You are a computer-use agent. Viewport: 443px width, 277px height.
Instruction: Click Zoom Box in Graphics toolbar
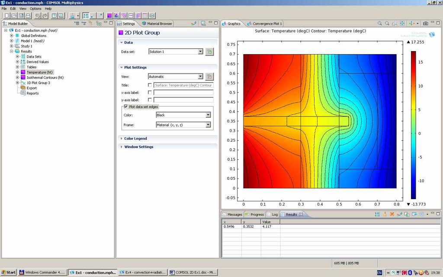(395, 23)
